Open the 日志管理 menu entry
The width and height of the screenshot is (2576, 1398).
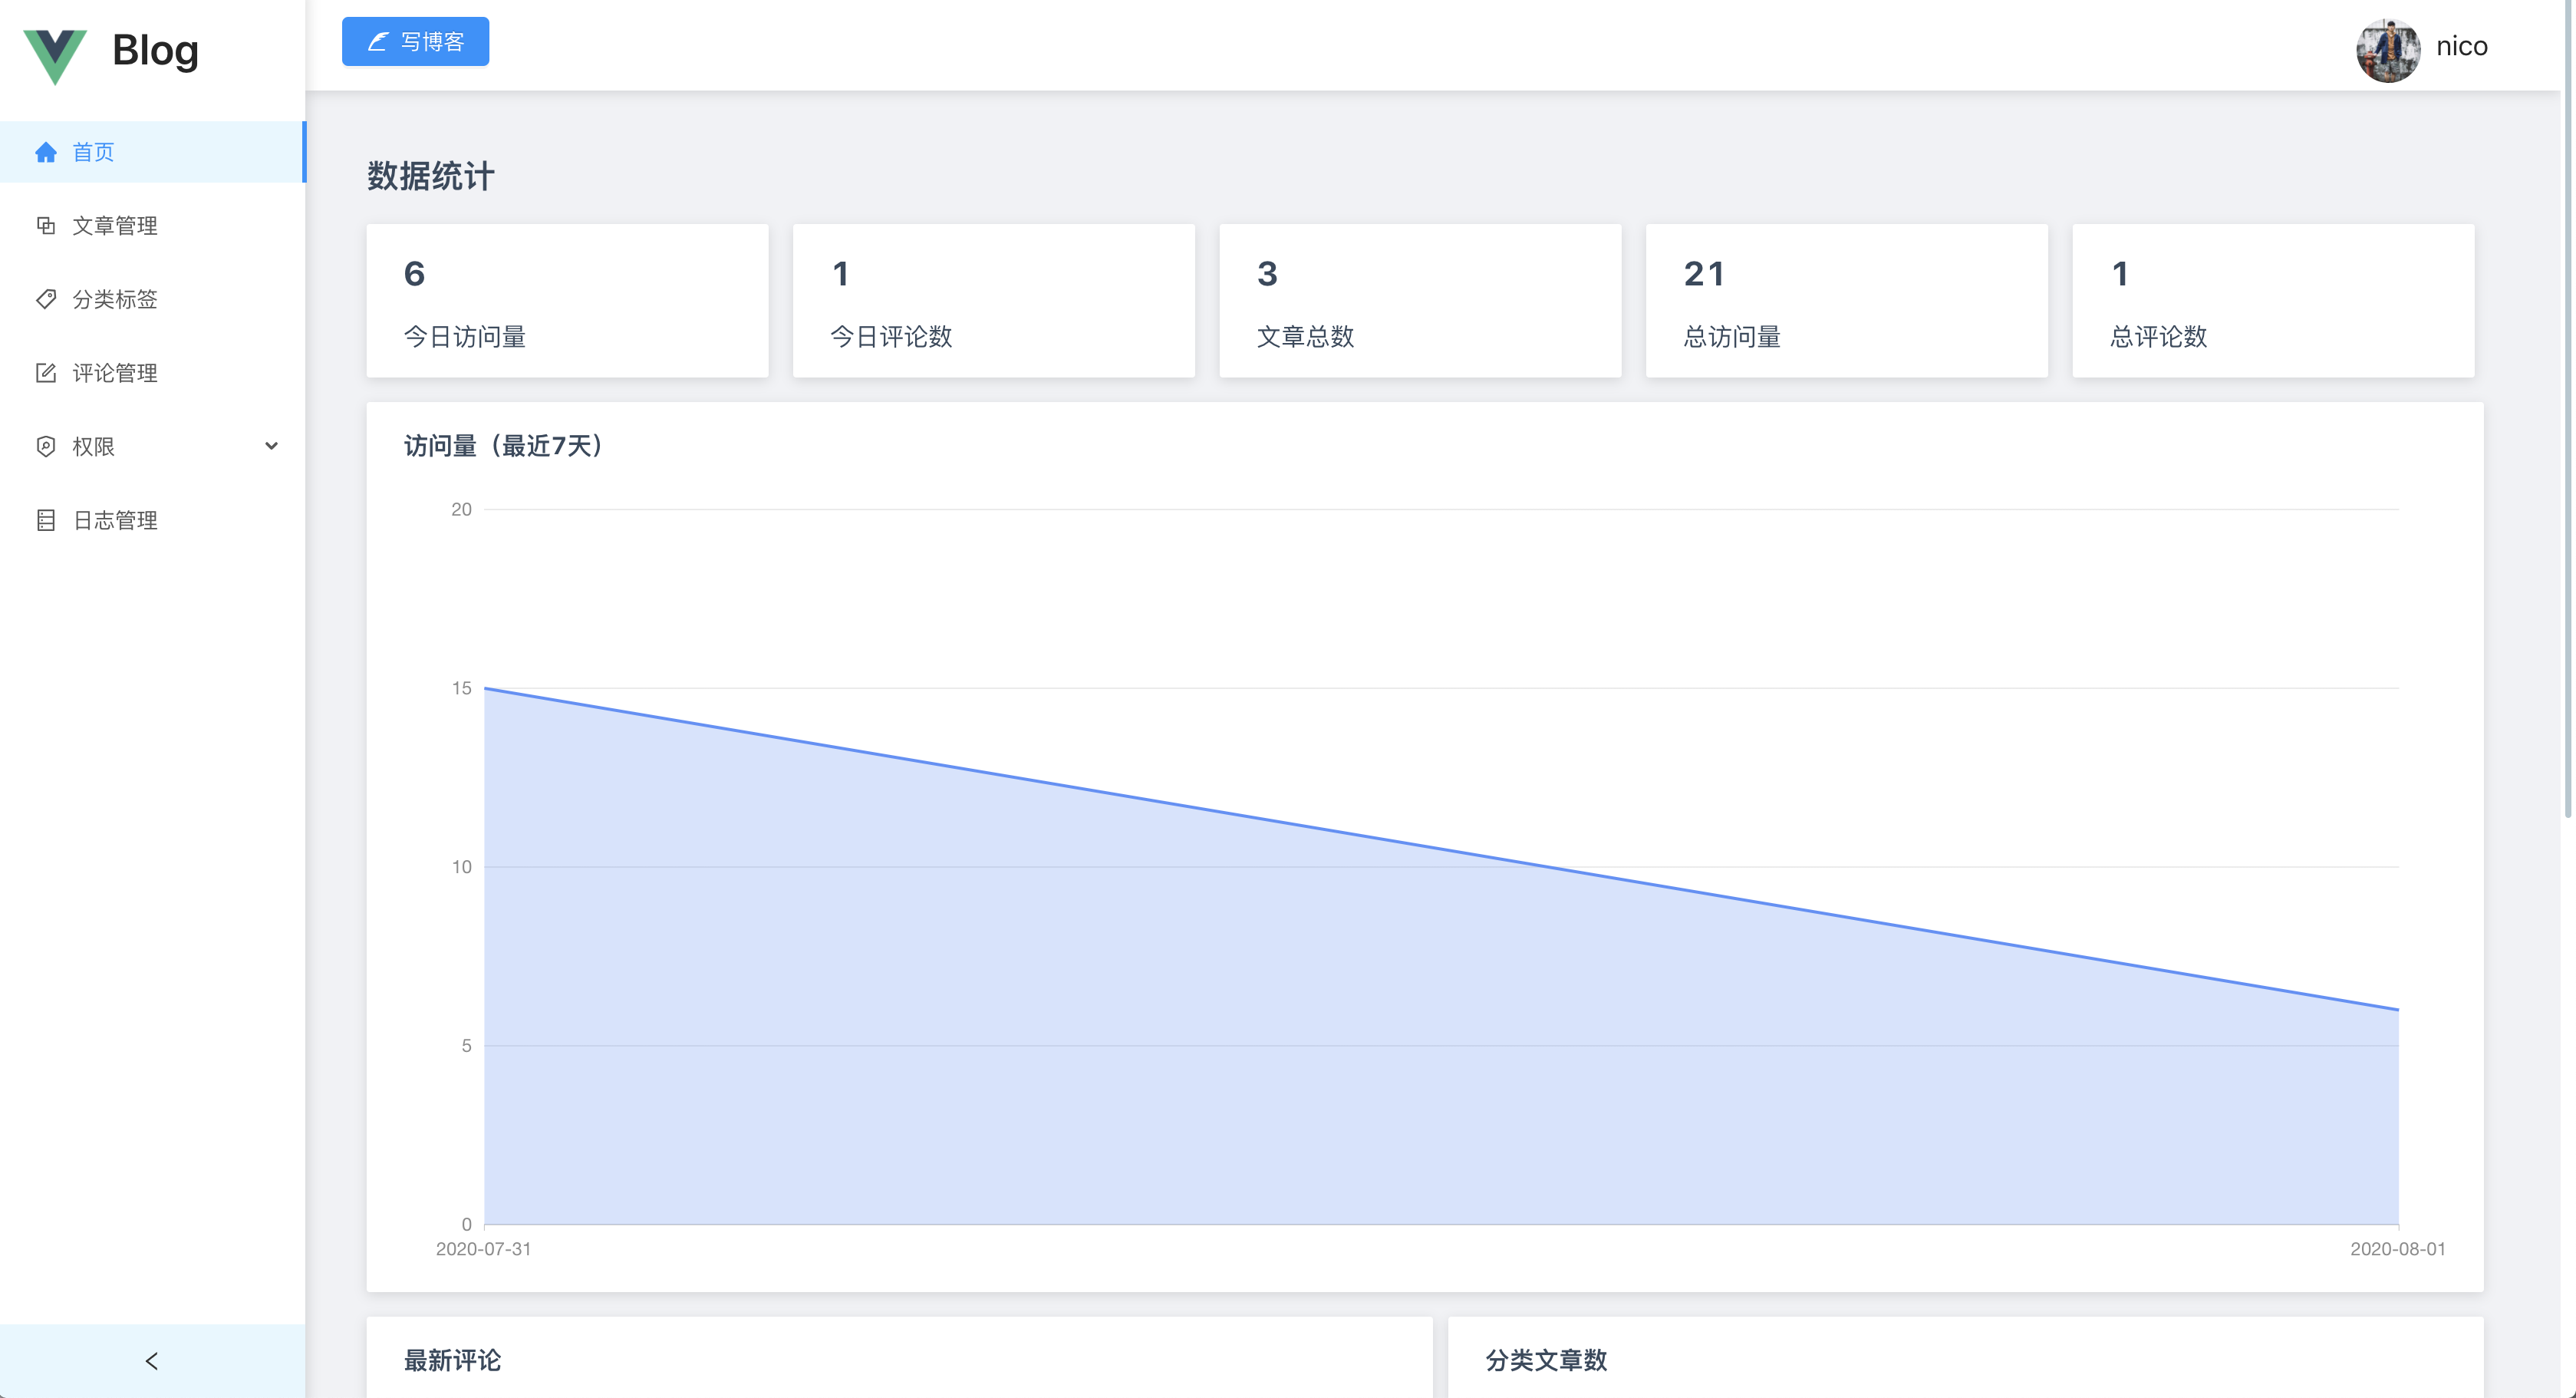coord(115,520)
